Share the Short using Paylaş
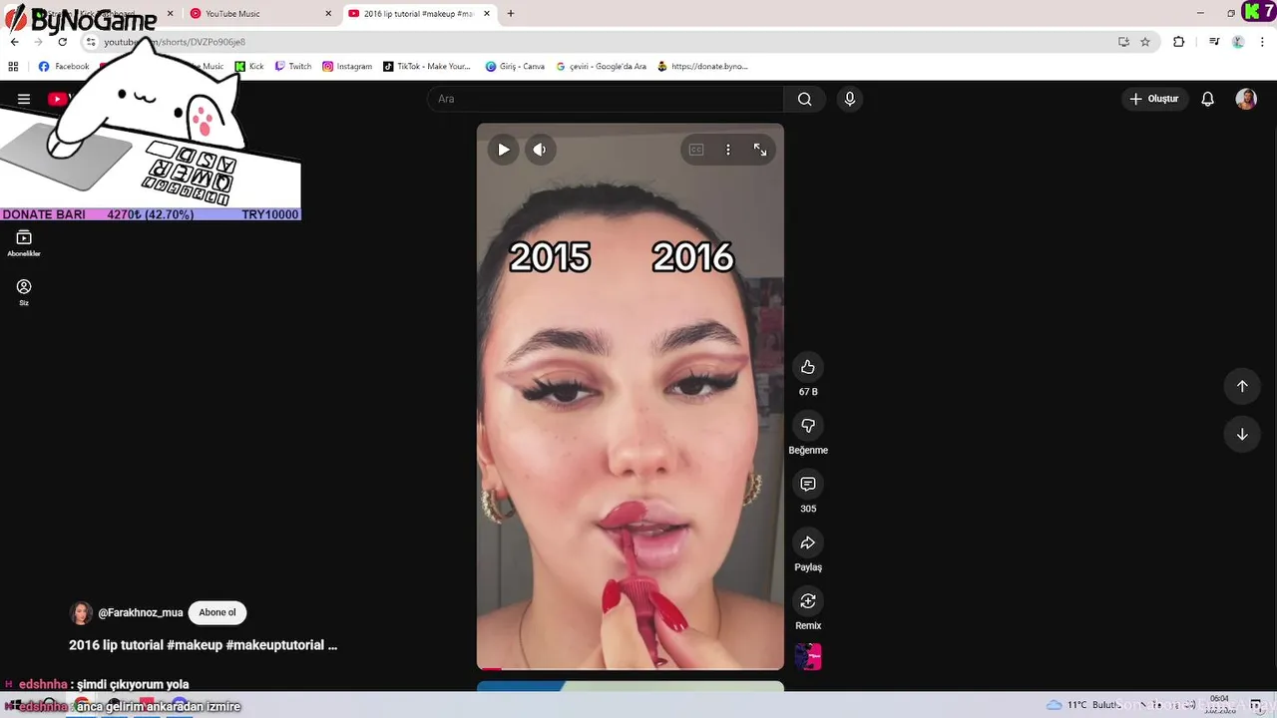 pos(808,542)
